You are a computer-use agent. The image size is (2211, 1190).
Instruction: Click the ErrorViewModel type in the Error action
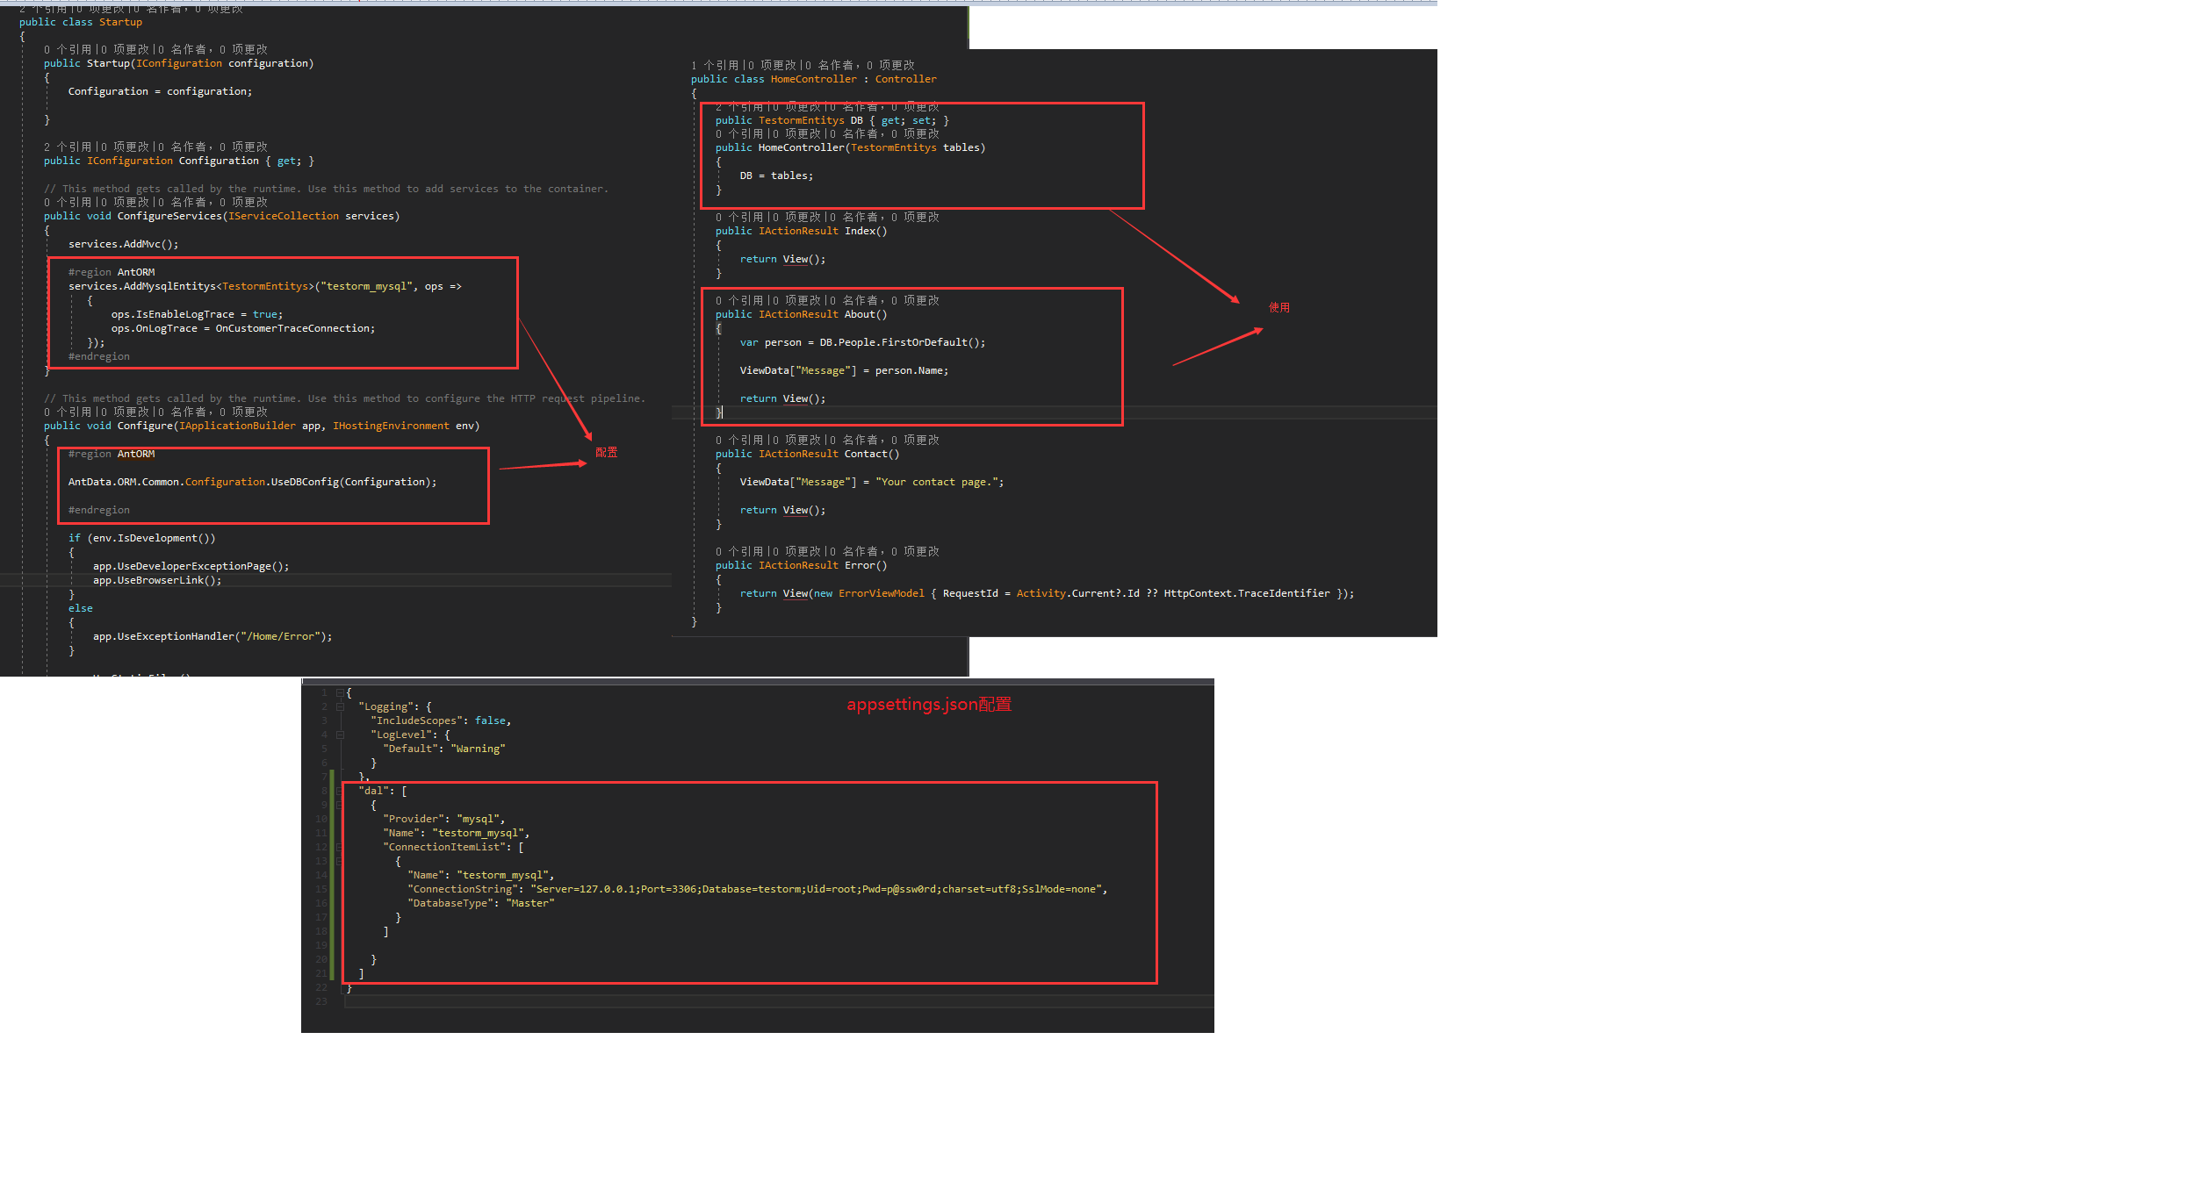(881, 593)
